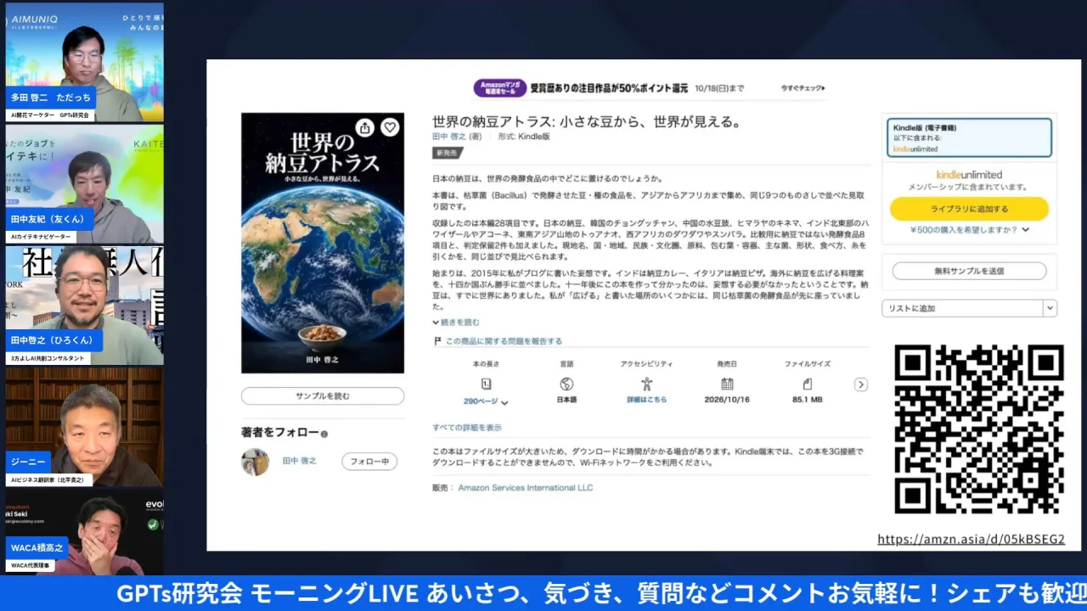The height and width of the screenshot is (611, 1087).
Task: Open the 今すぐチェック banner link
Action: pos(803,88)
